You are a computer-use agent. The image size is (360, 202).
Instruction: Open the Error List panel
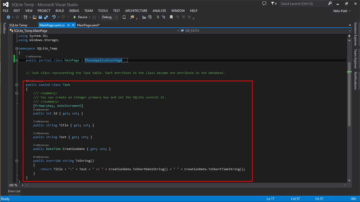[x=14, y=191]
